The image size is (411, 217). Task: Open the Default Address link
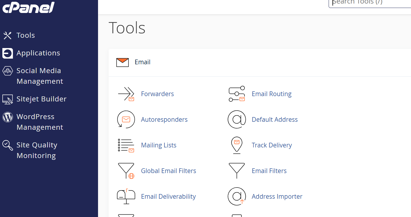275,120
